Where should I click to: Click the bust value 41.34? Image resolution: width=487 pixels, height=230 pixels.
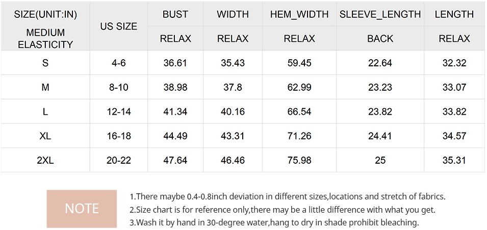[x=175, y=112]
